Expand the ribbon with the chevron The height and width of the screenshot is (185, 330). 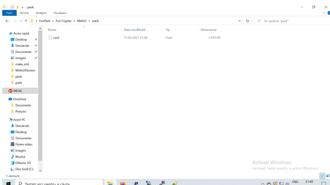324,13
